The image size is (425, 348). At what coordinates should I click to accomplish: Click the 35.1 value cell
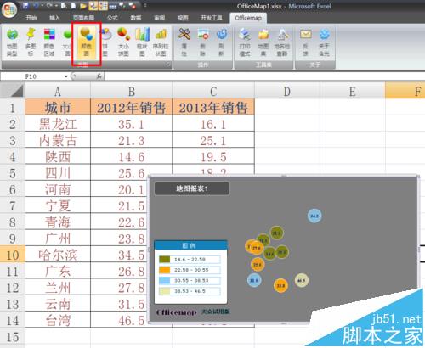(x=132, y=124)
